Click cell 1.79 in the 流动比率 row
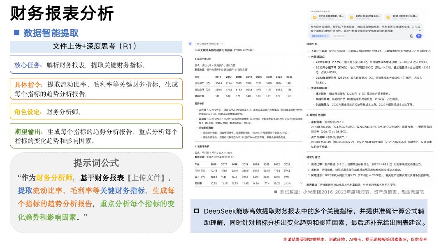439x247 pixels. 278,96
